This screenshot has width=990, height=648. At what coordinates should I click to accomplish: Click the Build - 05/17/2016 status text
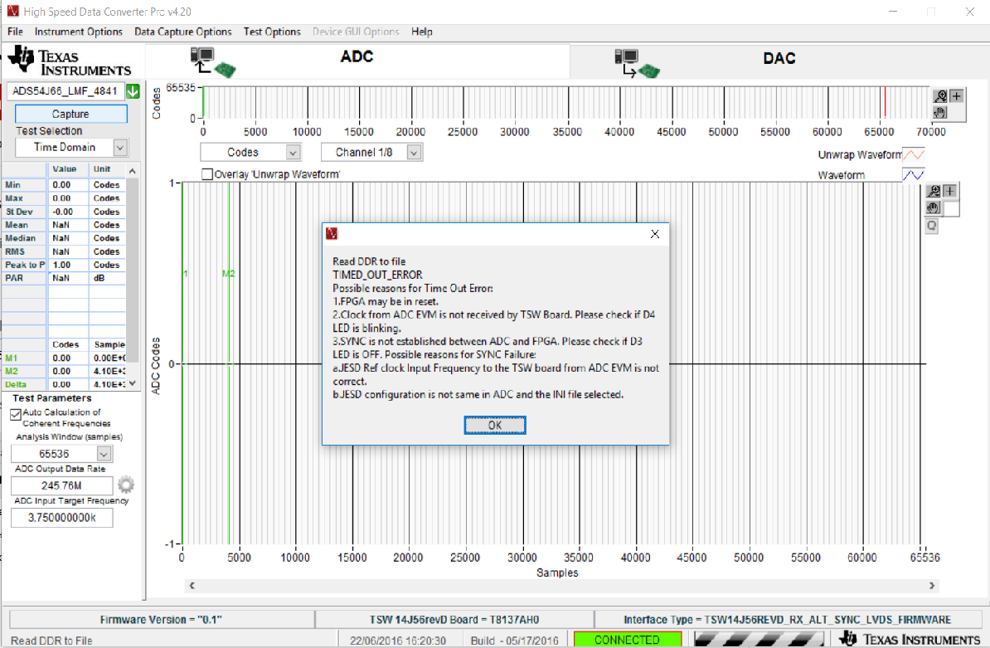[515, 641]
